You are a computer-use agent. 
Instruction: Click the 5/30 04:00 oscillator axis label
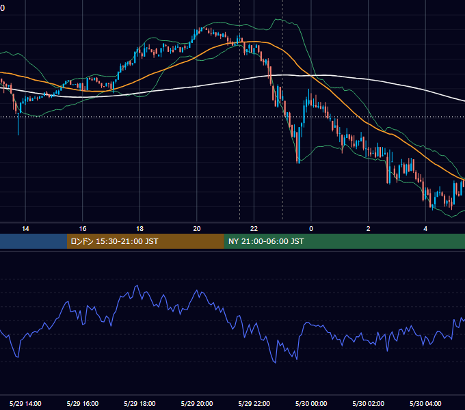click(425, 403)
